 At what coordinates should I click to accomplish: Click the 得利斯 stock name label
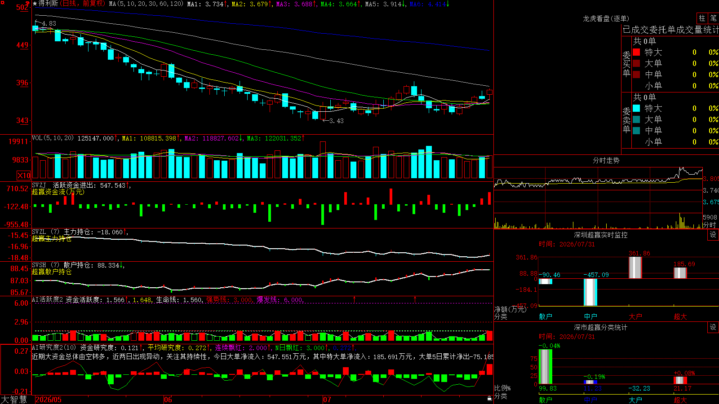(49, 4)
